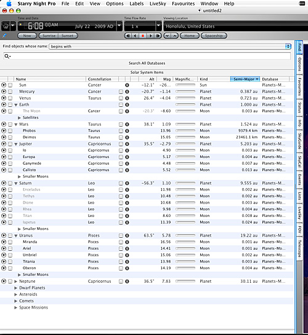Step time backward one increment
The image size is (308, 335).
click(128, 36)
